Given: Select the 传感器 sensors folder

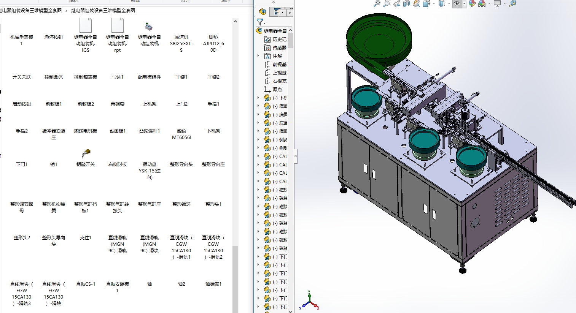Looking at the screenshot, I should pyautogui.click(x=276, y=47).
